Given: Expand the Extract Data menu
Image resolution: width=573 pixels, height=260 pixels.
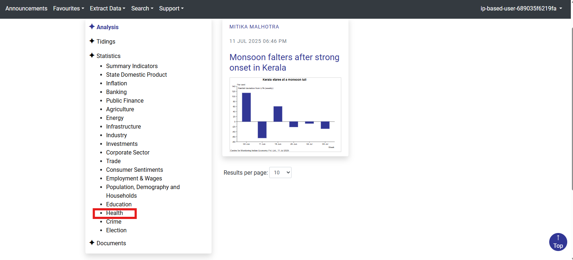Looking at the screenshot, I should click(107, 8).
